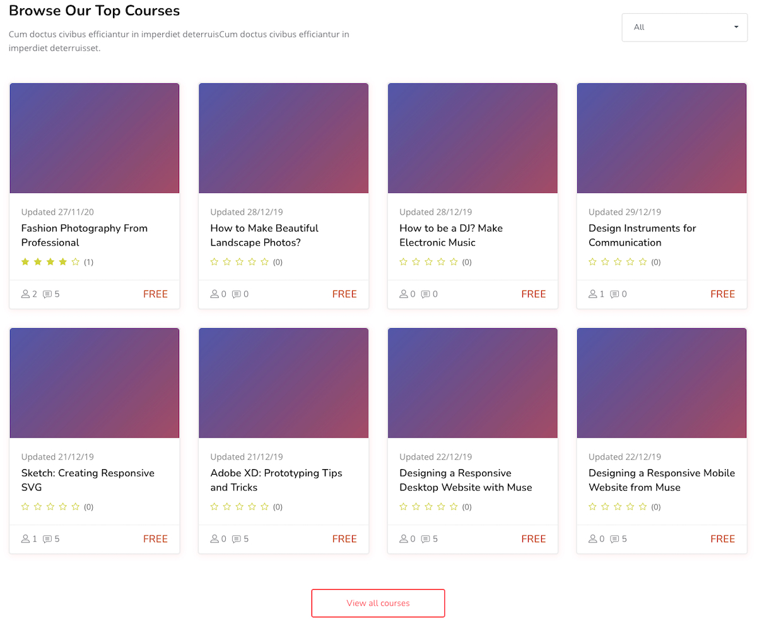Click the Sketch: Creating Responsive SVG thumbnail
This screenshot has height=625, width=757.
click(95, 383)
